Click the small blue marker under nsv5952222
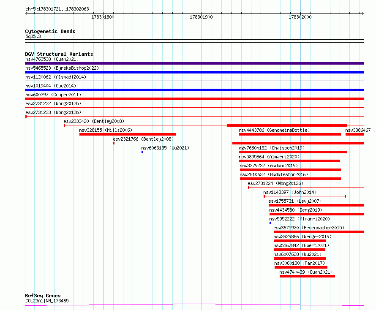 pos(270,223)
